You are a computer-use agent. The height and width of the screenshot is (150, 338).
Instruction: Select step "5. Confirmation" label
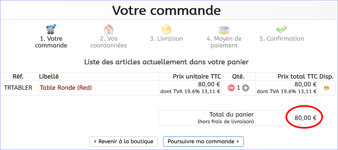point(282,39)
